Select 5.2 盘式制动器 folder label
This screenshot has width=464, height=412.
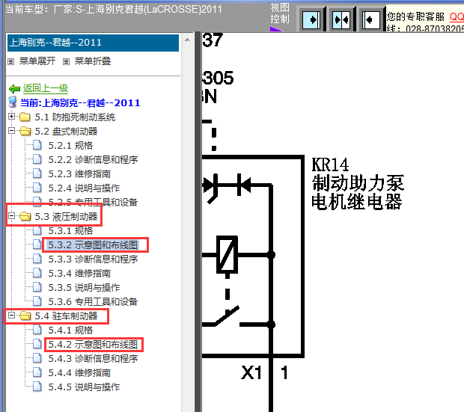(66, 132)
